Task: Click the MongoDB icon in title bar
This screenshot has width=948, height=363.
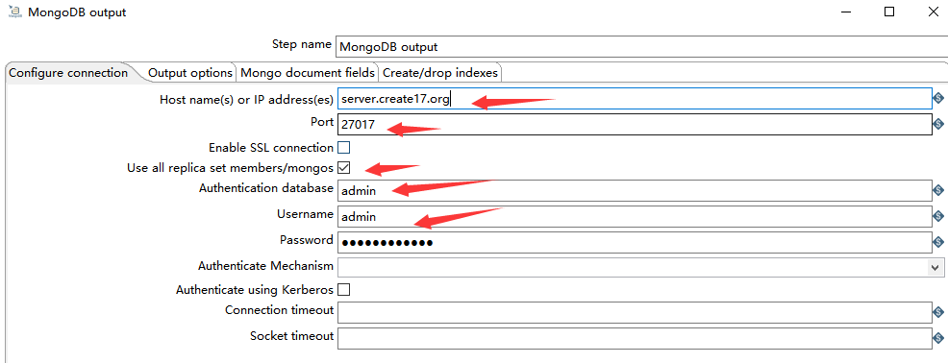Action: [14, 12]
